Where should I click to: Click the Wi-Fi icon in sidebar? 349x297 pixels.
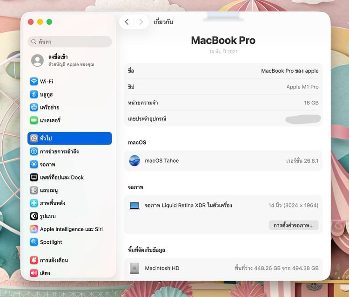[34, 82]
